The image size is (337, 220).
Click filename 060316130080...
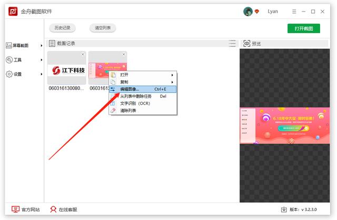(66, 88)
